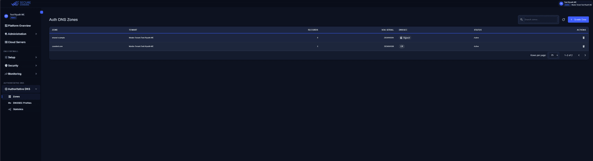Click the DNSSEC column header
The height and width of the screenshot is (161, 593).
[x=403, y=30]
